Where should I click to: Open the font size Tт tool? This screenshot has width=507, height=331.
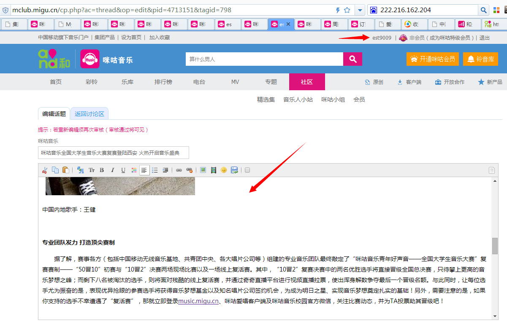(x=92, y=170)
